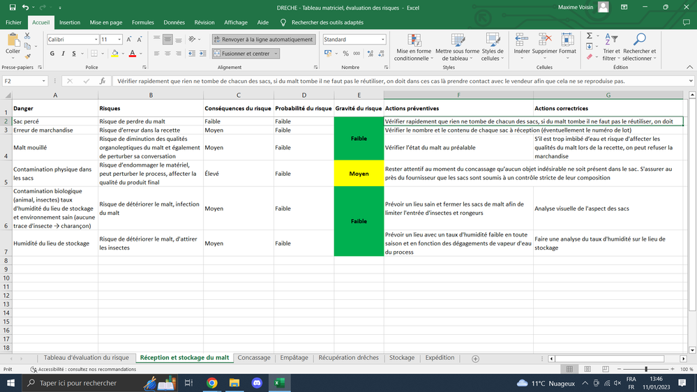This screenshot has width=697, height=392.
Task: Apply the format painter brush
Action: pyautogui.click(x=28, y=56)
